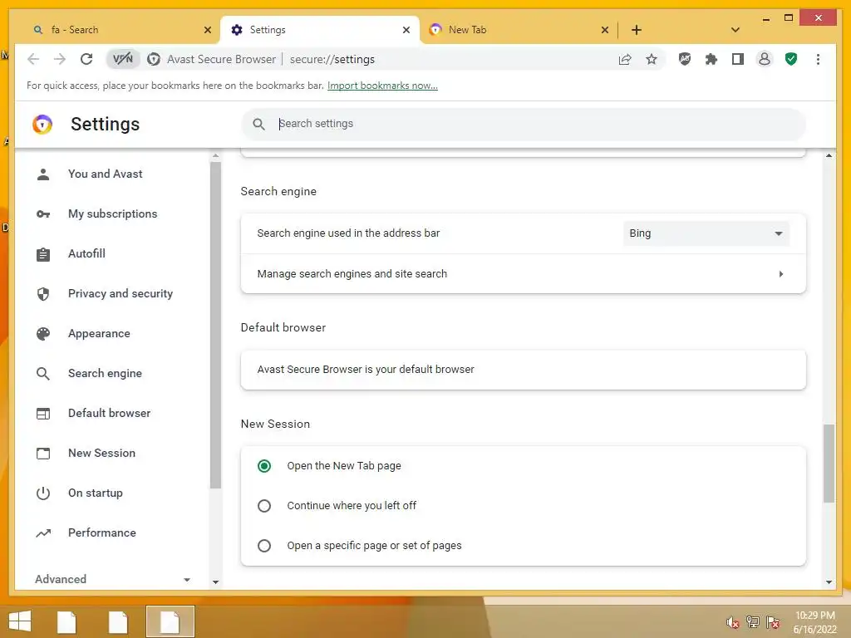Go to Appearance settings
Image resolution: width=851 pixels, height=638 pixels.
tap(99, 334)
